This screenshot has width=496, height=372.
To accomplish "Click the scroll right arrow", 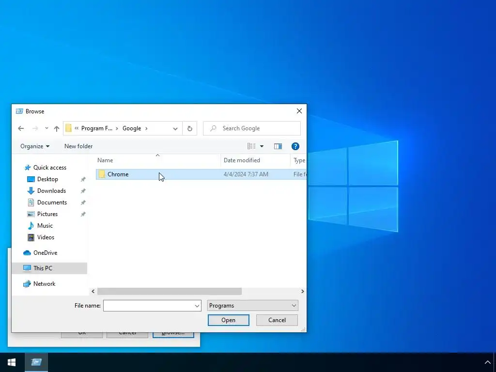I will tap(302, 291).
